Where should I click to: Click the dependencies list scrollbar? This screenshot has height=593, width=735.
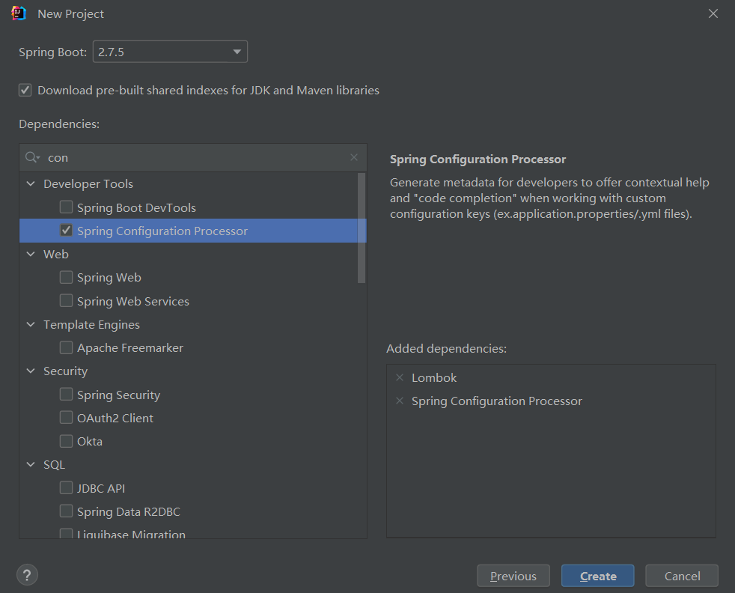362,228
